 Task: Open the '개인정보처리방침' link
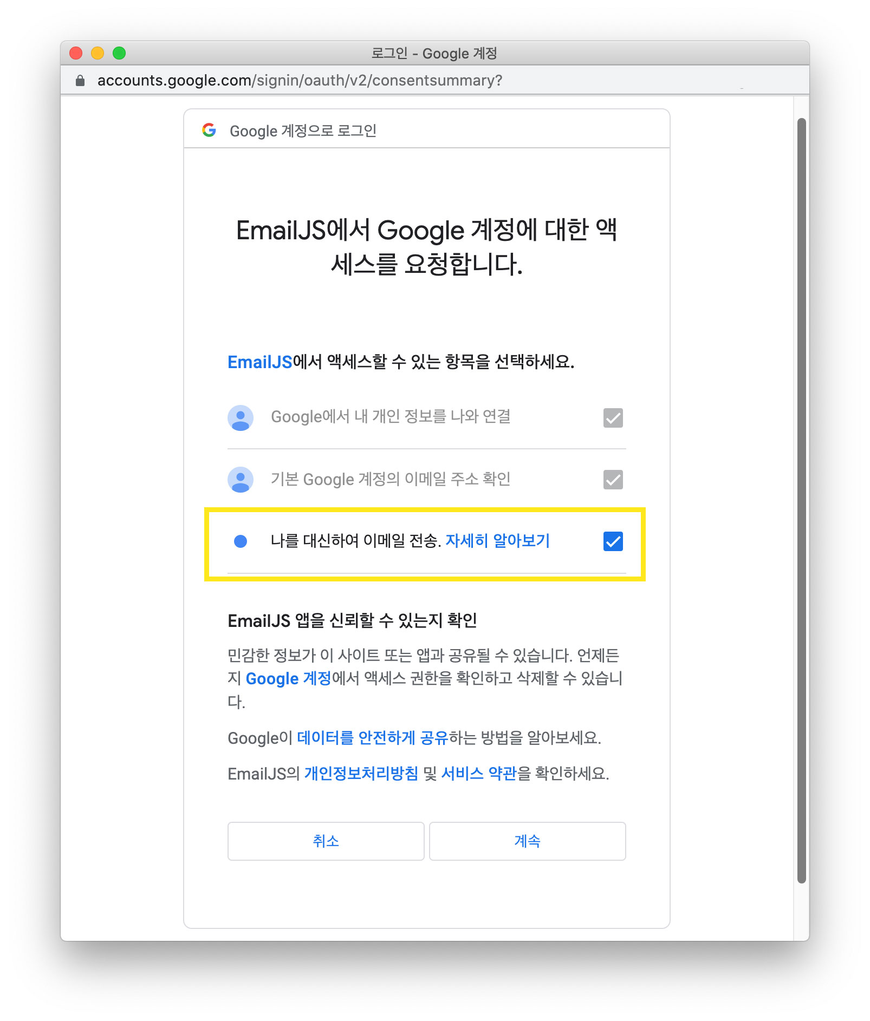361,773
